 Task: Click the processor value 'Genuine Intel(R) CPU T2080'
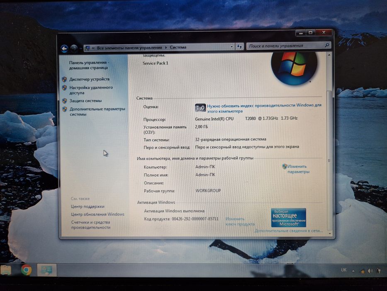[225, 119]
